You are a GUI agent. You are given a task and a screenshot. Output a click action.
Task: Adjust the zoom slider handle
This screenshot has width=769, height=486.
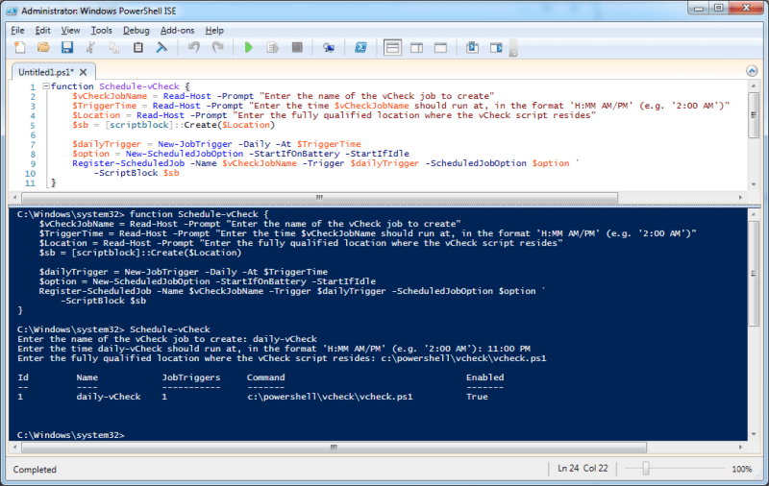pos(646,469)
